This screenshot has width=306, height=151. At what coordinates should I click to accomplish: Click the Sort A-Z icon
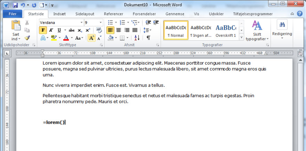pyautogui.click(x=137, y=38)
